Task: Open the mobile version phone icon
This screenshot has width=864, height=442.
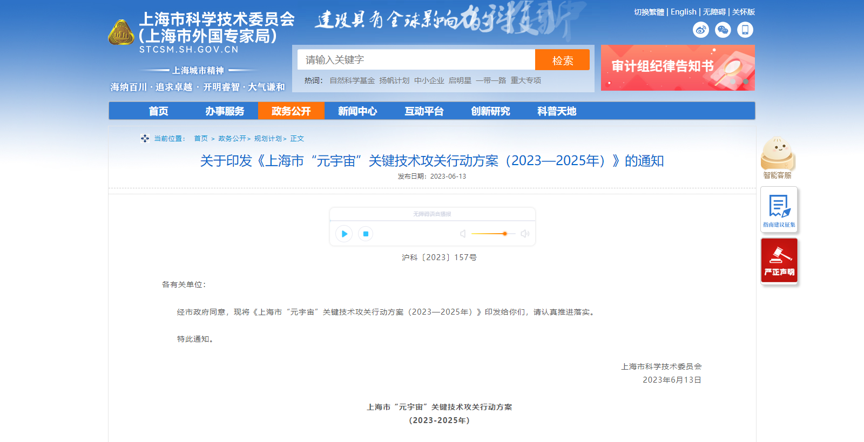Action: point(745,30)
